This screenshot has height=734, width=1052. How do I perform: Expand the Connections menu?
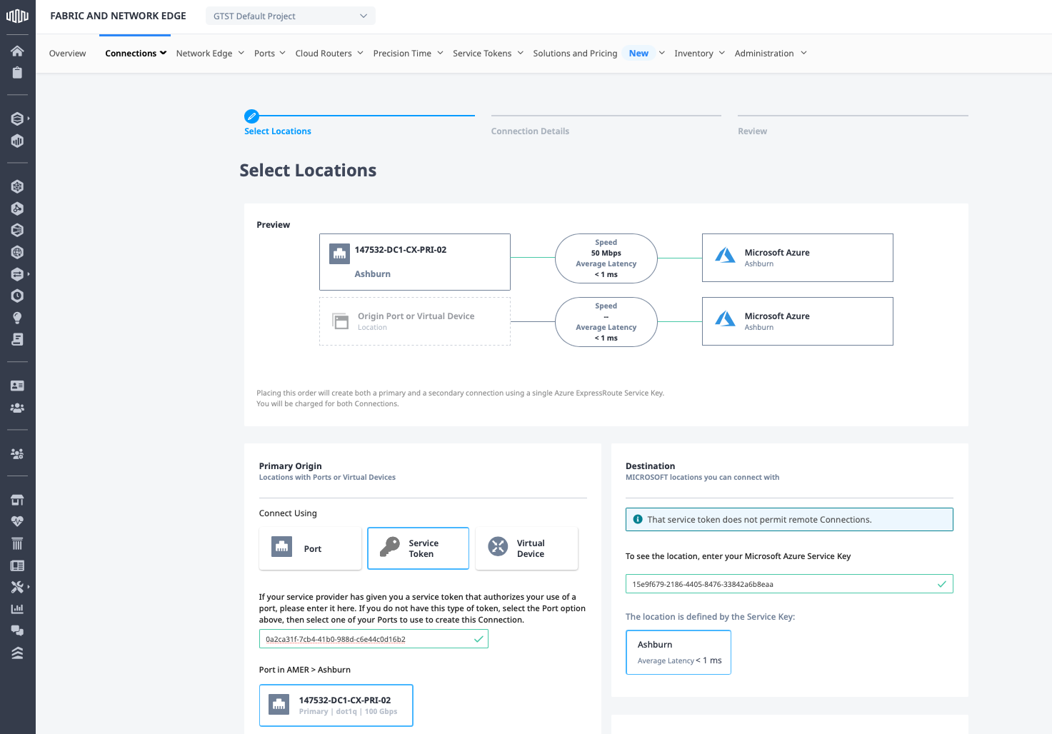click(x=136, y=53)
